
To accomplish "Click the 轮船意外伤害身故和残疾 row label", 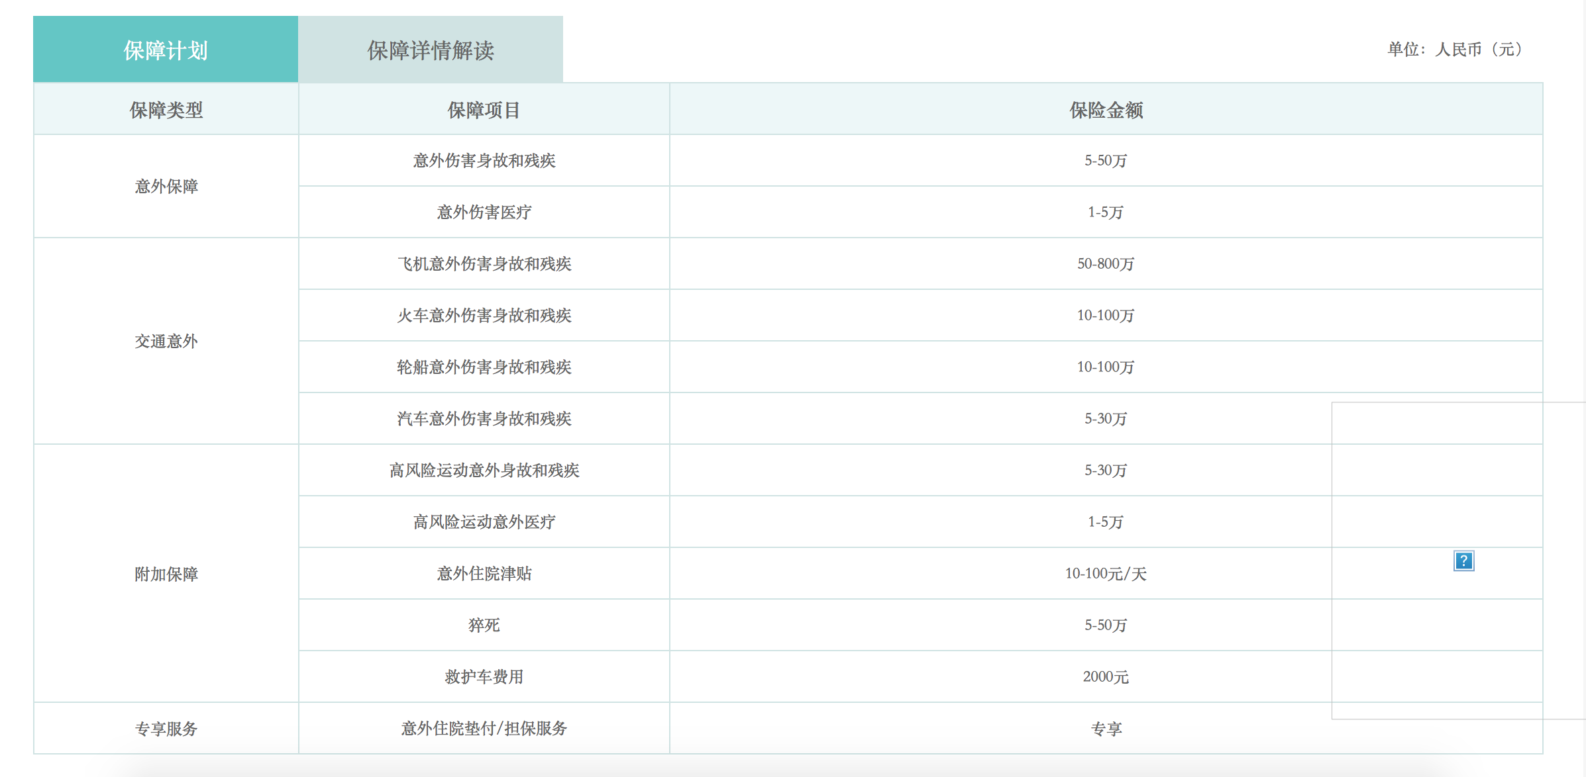I will [484, 367].
